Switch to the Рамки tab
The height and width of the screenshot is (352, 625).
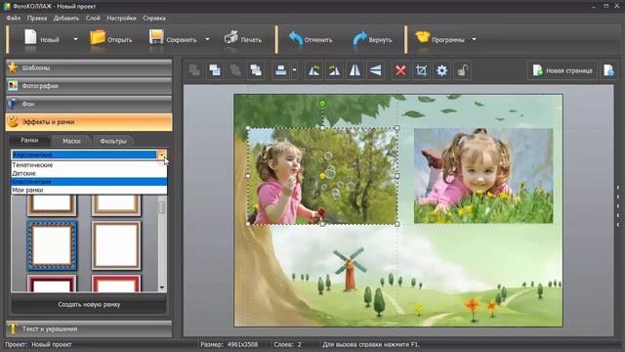(x=29, y=141)
